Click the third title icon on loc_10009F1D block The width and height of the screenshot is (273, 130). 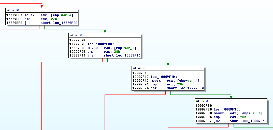[144, 68]
